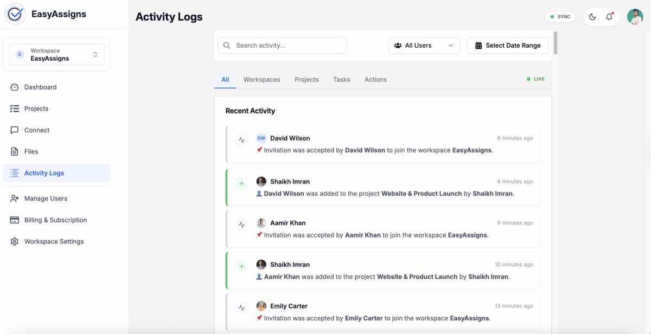Click the Search activity input field

tap(282, 45)
